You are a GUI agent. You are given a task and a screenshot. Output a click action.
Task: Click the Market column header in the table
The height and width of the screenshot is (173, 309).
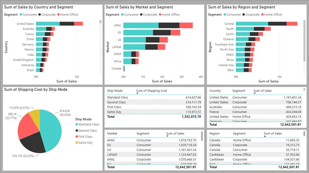point(112,134)
